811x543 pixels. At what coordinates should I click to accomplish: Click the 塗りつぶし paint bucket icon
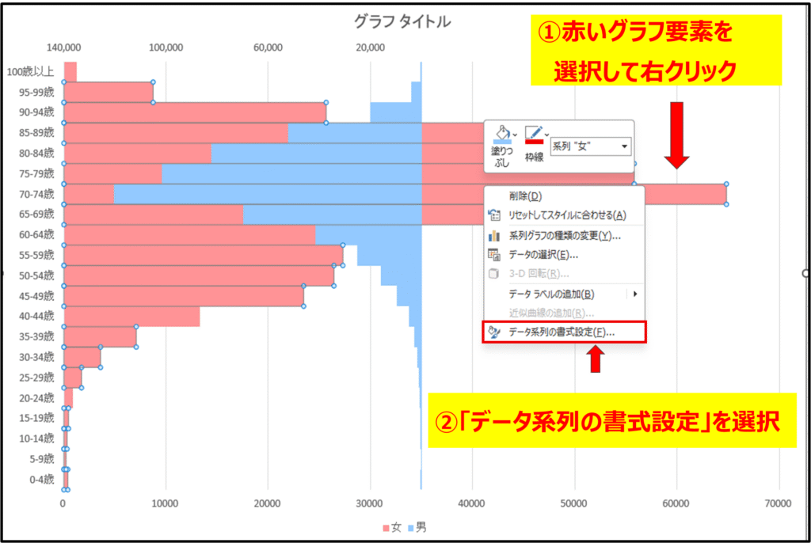(x=502, y=134)
